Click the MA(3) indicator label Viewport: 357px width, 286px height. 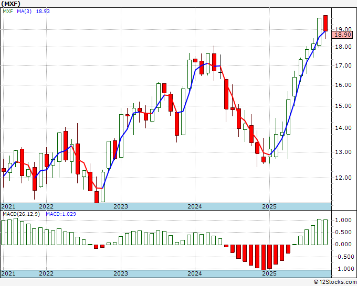[x=24, y=12]
